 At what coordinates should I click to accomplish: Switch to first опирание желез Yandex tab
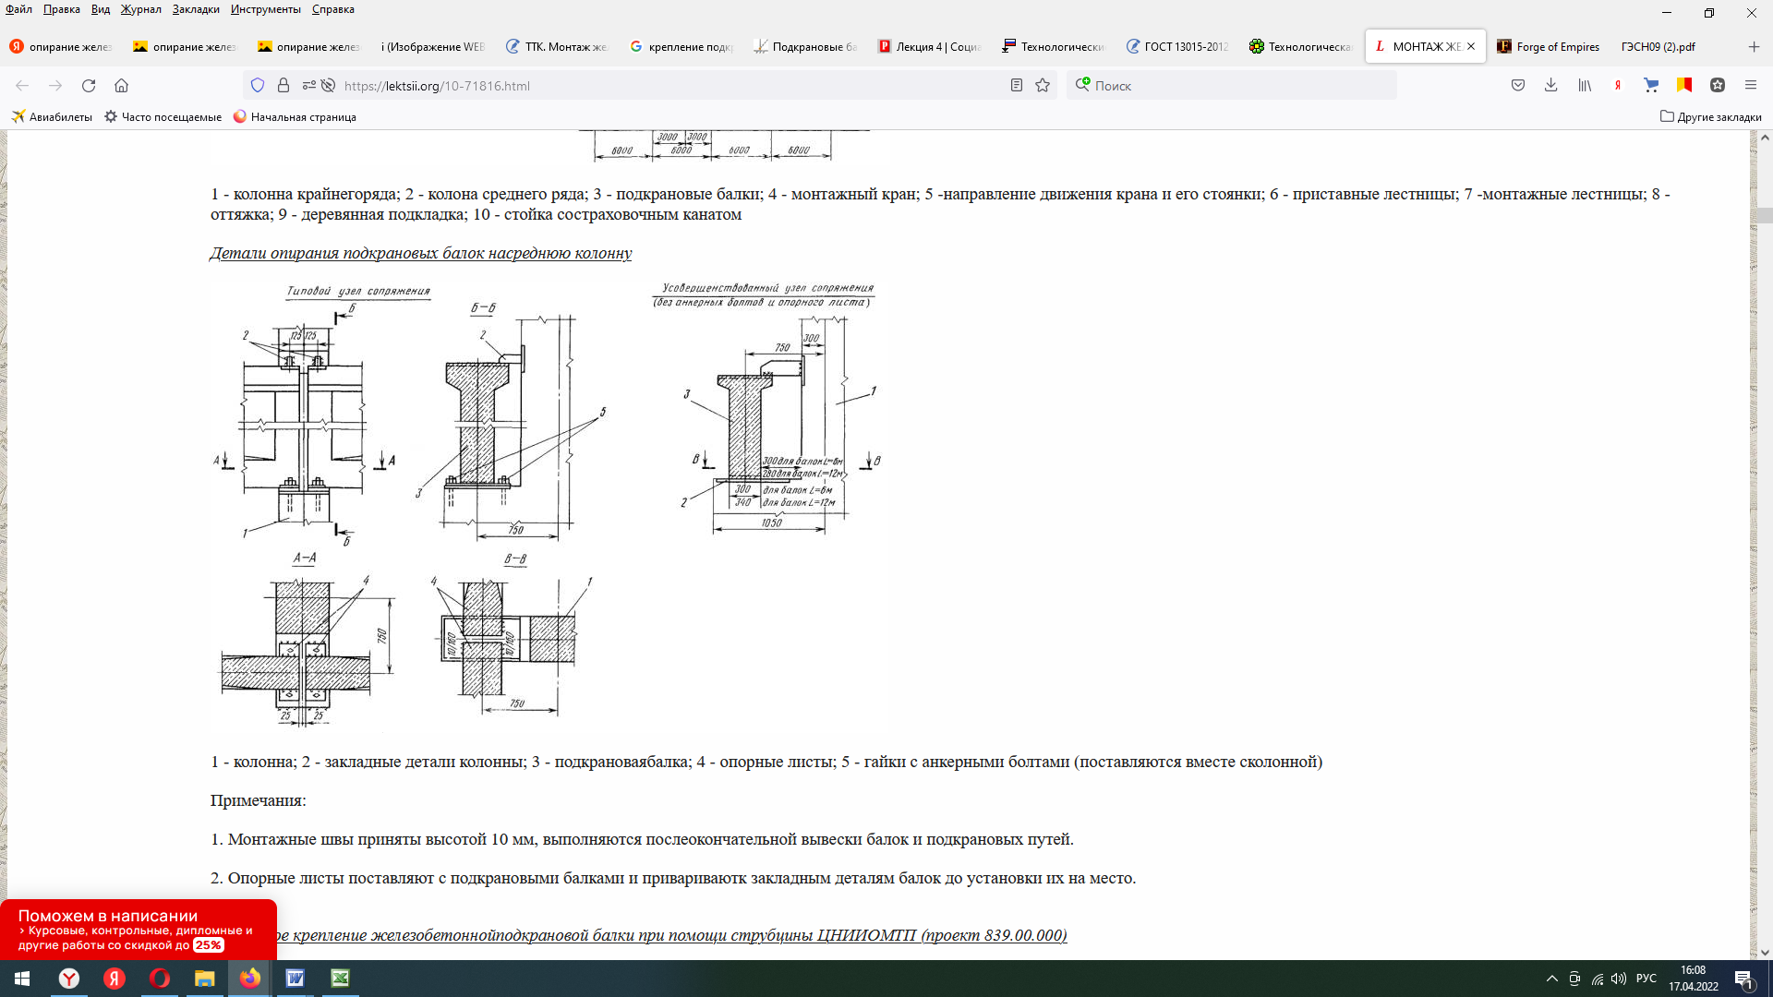pos(63,46)
